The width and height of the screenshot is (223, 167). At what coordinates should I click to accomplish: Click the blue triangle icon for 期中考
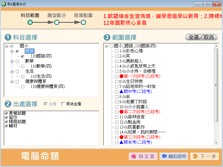click(x=121, y=91)
